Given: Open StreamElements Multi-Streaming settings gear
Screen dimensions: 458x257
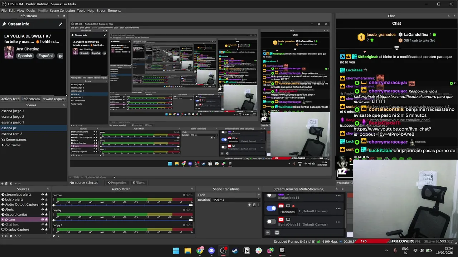Looking at the screenshot, I should (277, 233).
